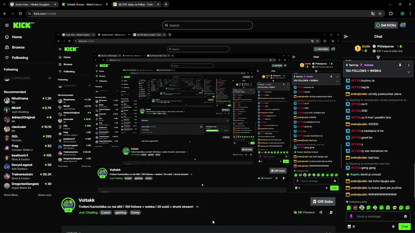Click the Kick search field
The width and height of the screenshot is (415, 233).
(207, 25)
